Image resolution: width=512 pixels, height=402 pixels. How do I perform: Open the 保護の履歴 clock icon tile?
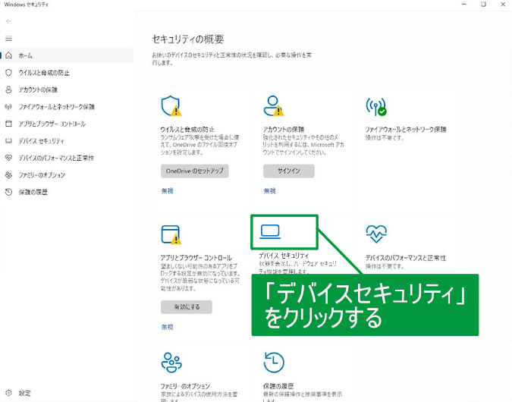click(x=274, y=362)
